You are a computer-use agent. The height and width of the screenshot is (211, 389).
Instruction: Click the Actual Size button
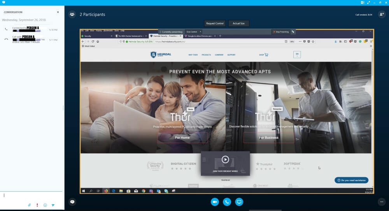click(x=238, y=23)
